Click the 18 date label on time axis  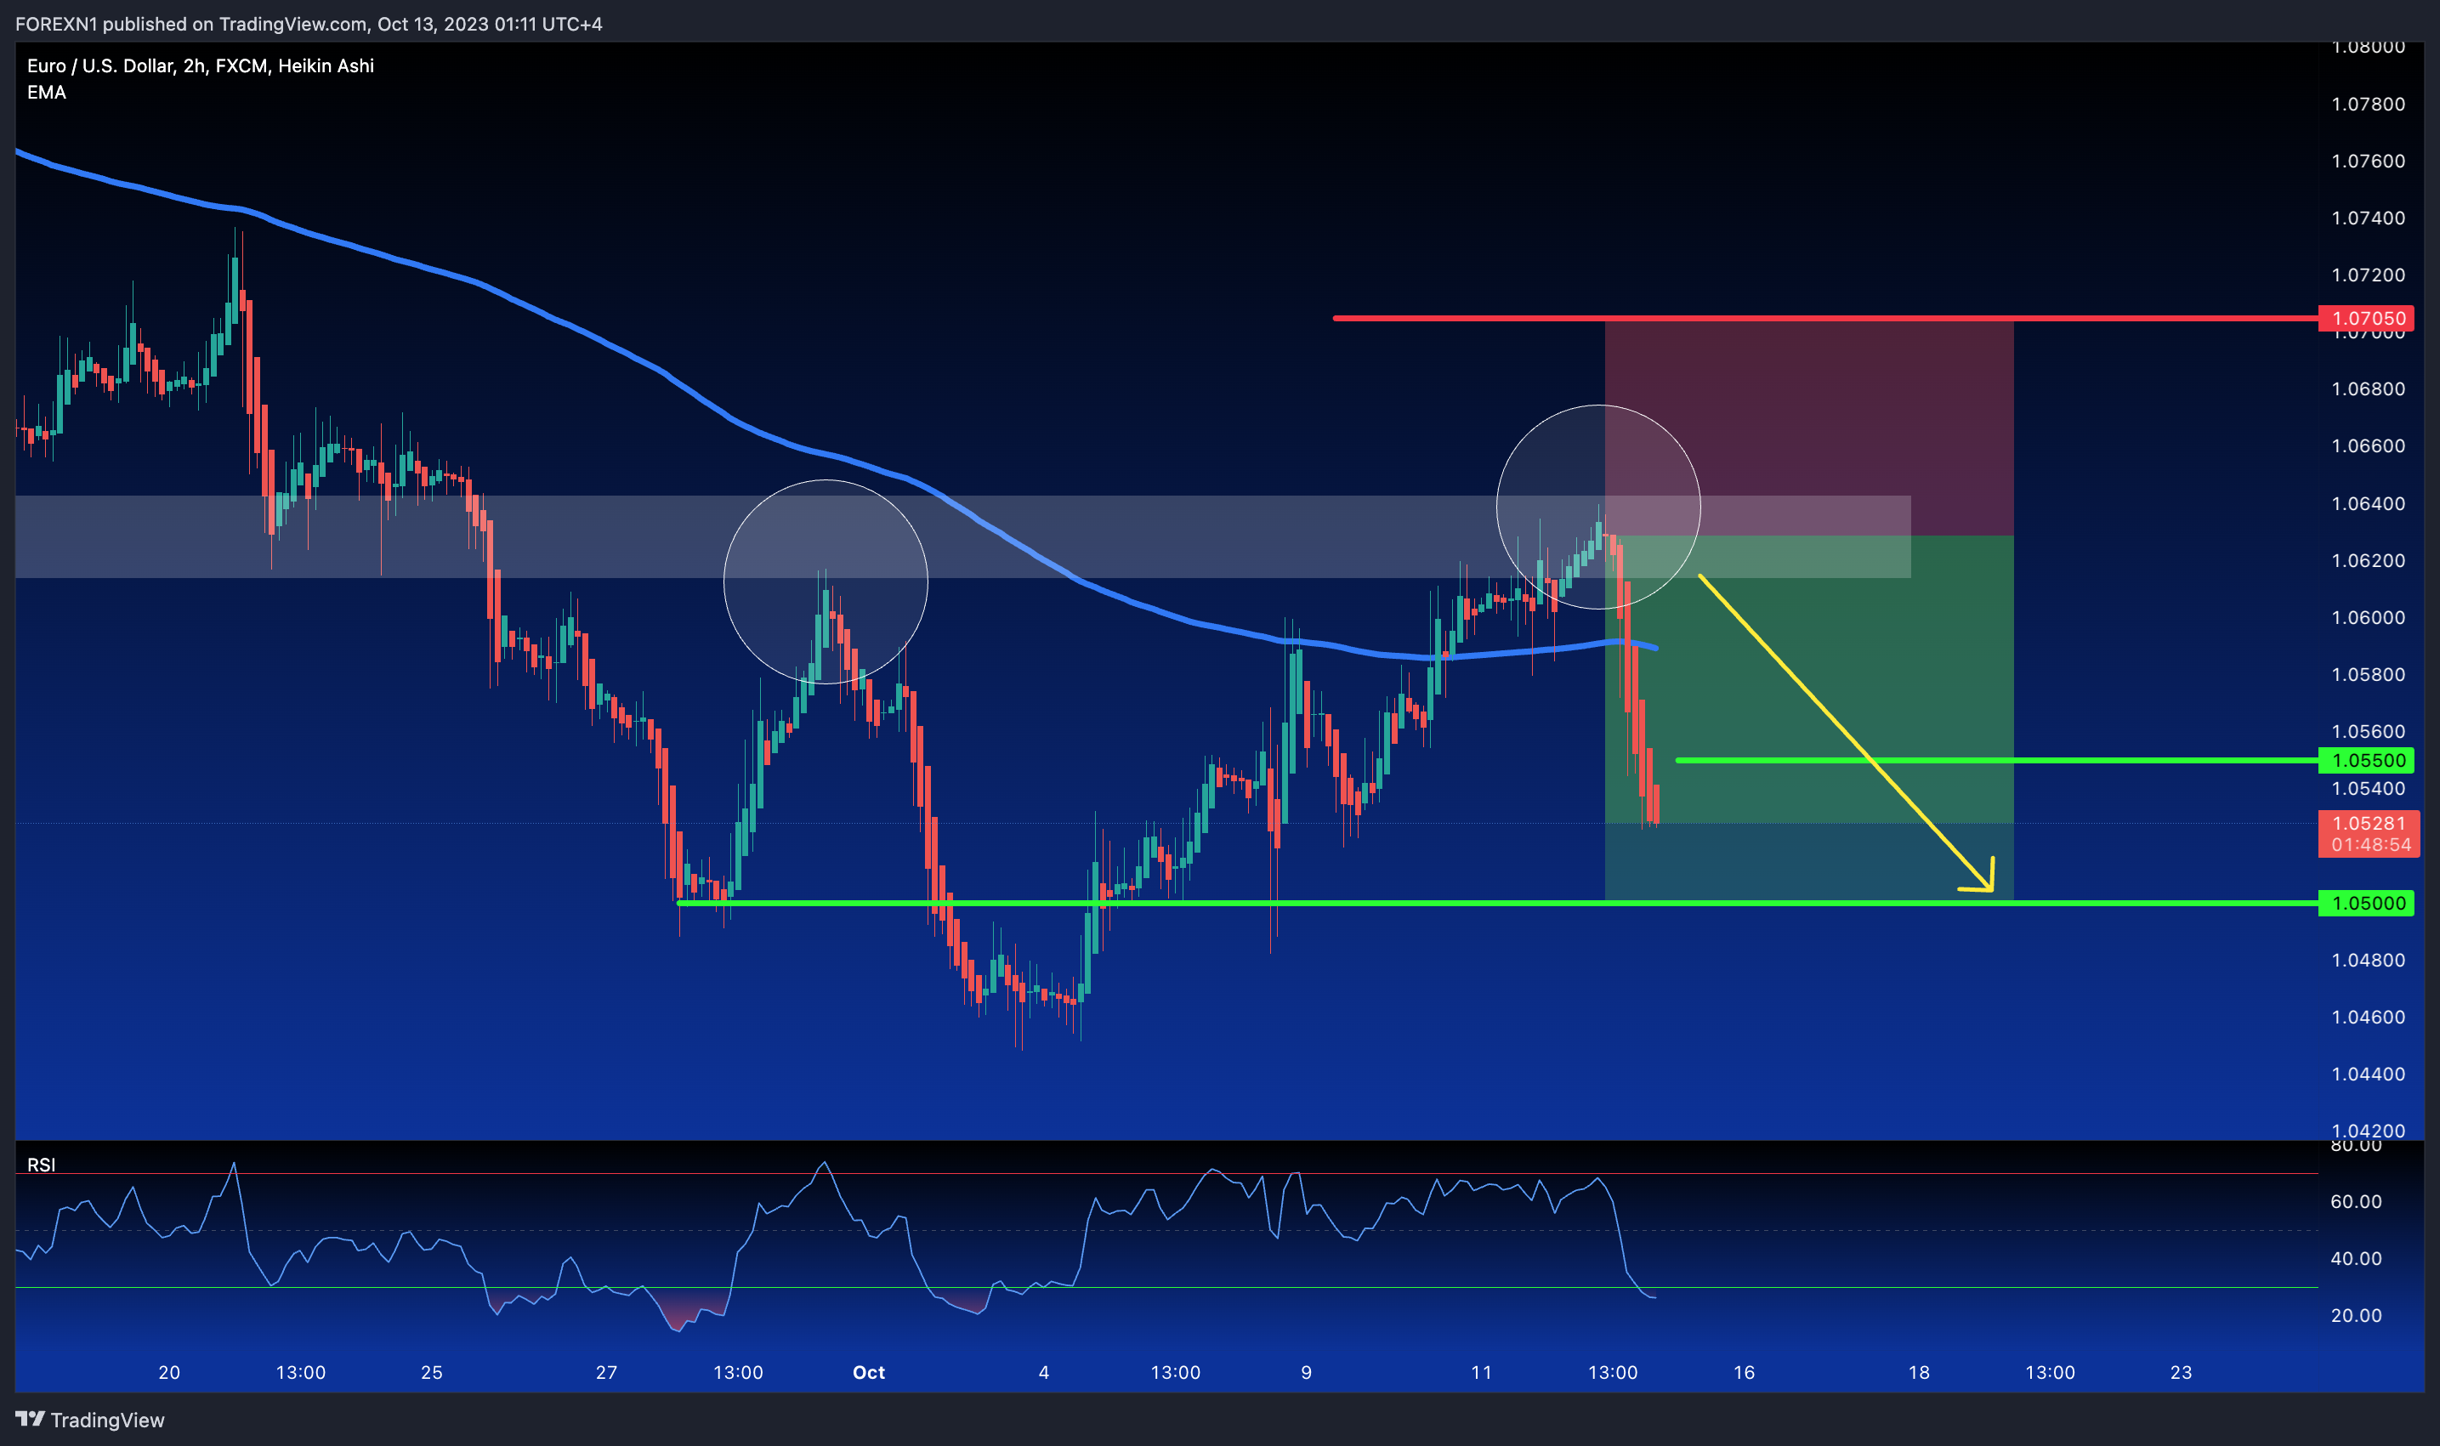(x=1919, y=1372)
